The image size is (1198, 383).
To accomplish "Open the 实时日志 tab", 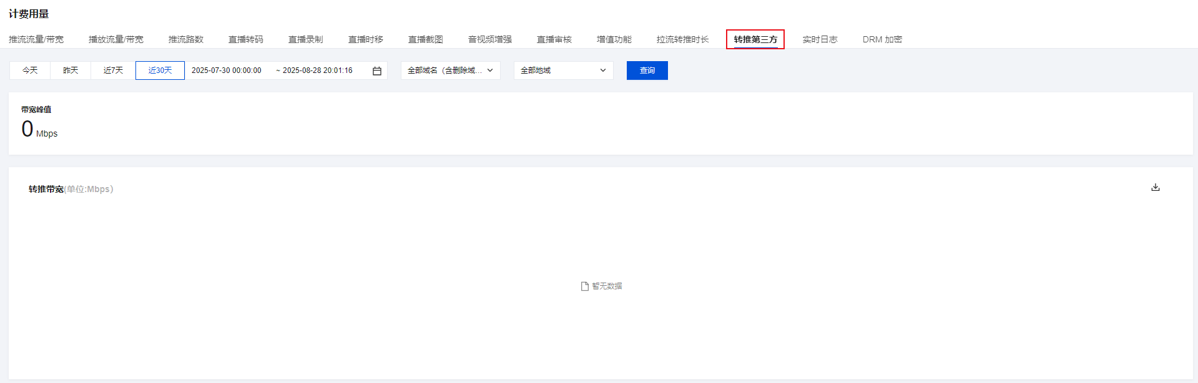I will click(x=820, y=39).
